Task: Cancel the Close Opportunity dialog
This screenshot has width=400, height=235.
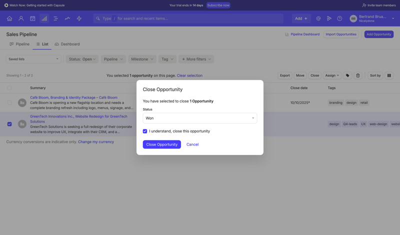Action: [192, 144]
